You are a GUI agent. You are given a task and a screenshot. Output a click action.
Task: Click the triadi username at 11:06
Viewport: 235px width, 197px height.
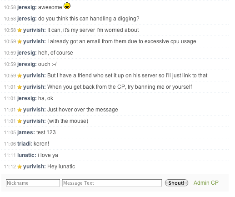tap(25, 144)
